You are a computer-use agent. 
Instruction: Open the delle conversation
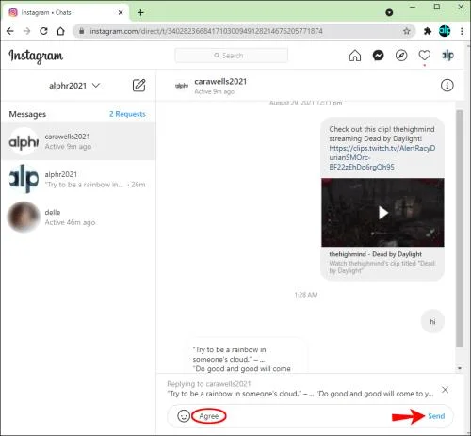click(x=78, y=218)
